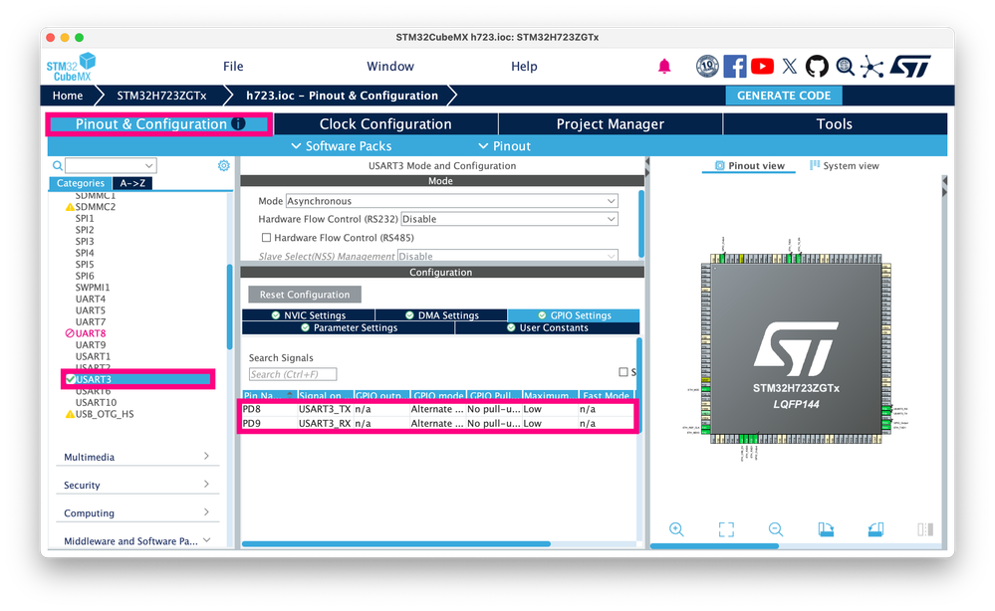The height and width of the screenshot is (611, 995).
Task: Toggle the USART3 enabled checkmark
Action: 71,380
